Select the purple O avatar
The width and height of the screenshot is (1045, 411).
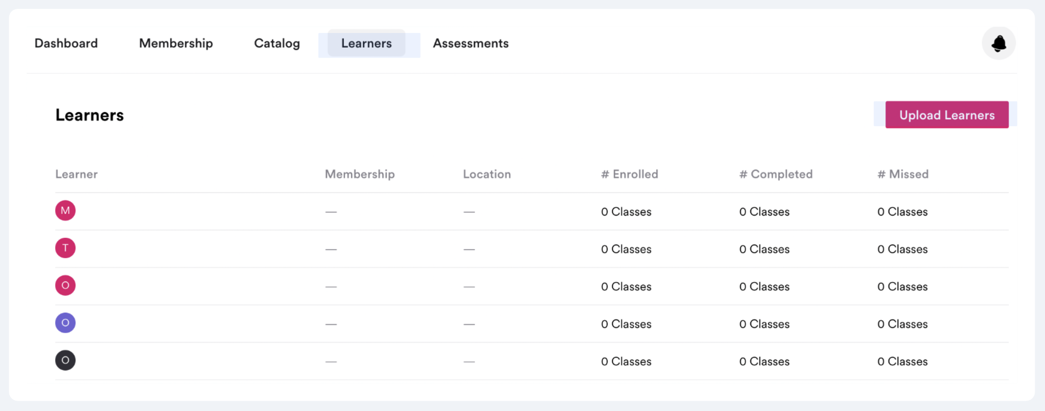click(65, 323)
